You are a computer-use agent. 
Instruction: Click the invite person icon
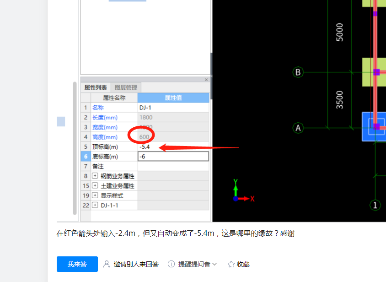tap(107, 264)
